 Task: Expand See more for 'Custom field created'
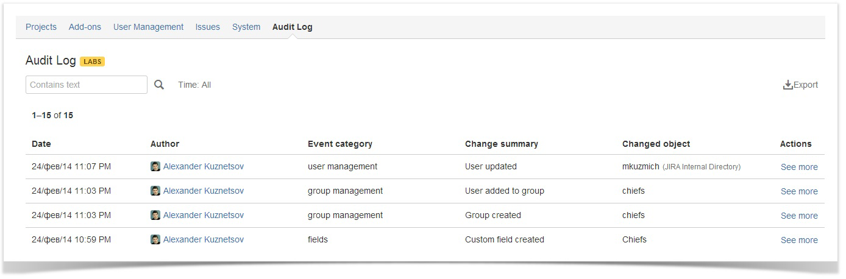799,240
